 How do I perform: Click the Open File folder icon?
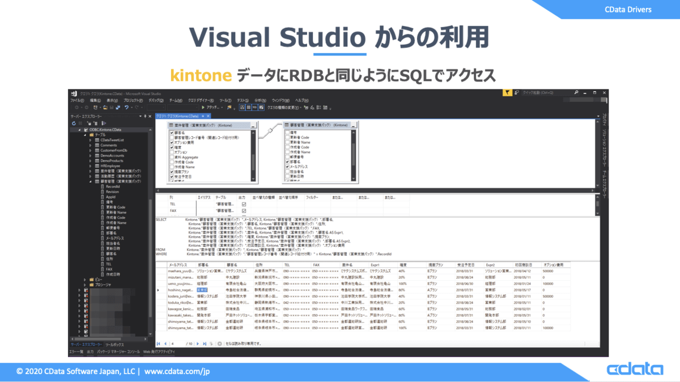click(105, 108)
